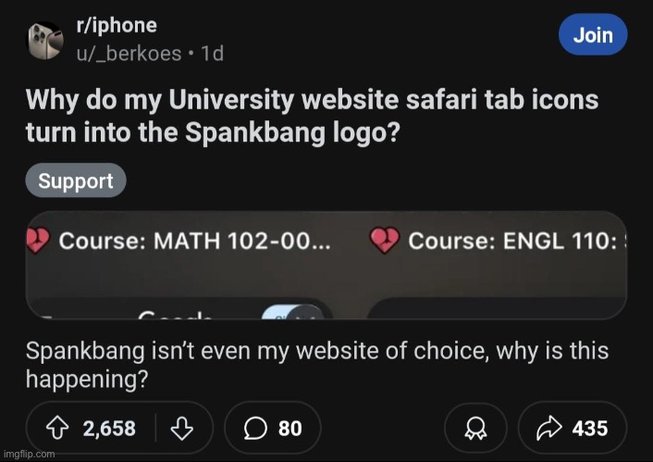653x462 pixels.
Task: Open the post title about Spankbang logo
Action: tap(310, 114)
